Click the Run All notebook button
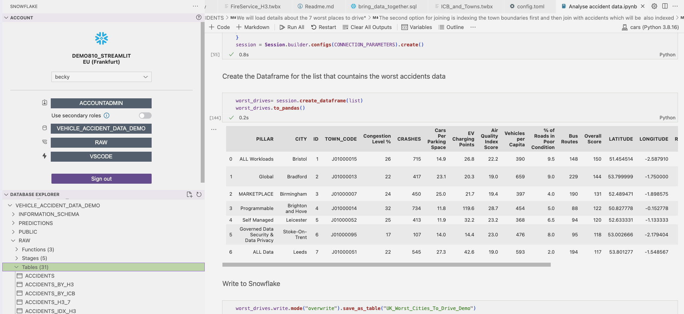Screen dimensions: 684x314 pos(292,27)
